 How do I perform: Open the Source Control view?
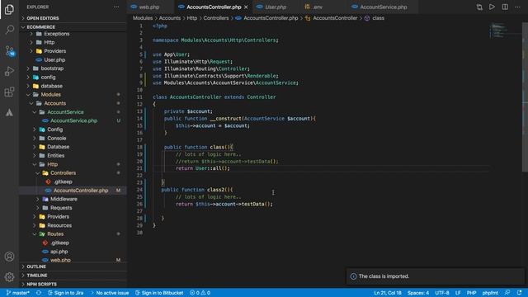coord(9,51)
